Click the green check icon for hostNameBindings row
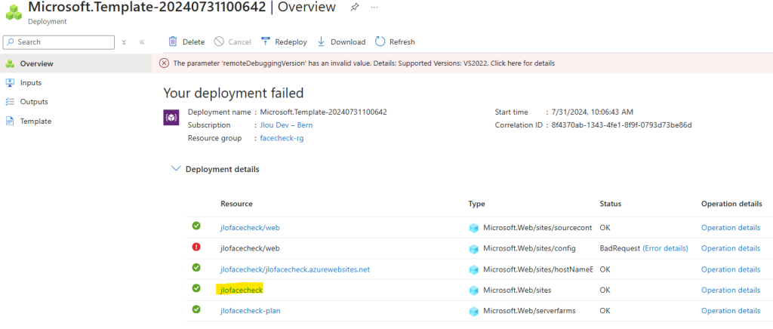The image size is (773, 329). pyautogui.click(x=196, y=267)
